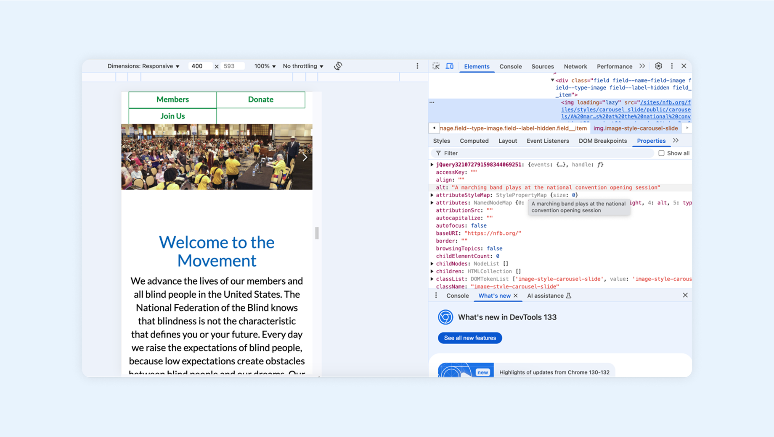
Task: Click the Donate link on page
Action: [x=261, y=99]
